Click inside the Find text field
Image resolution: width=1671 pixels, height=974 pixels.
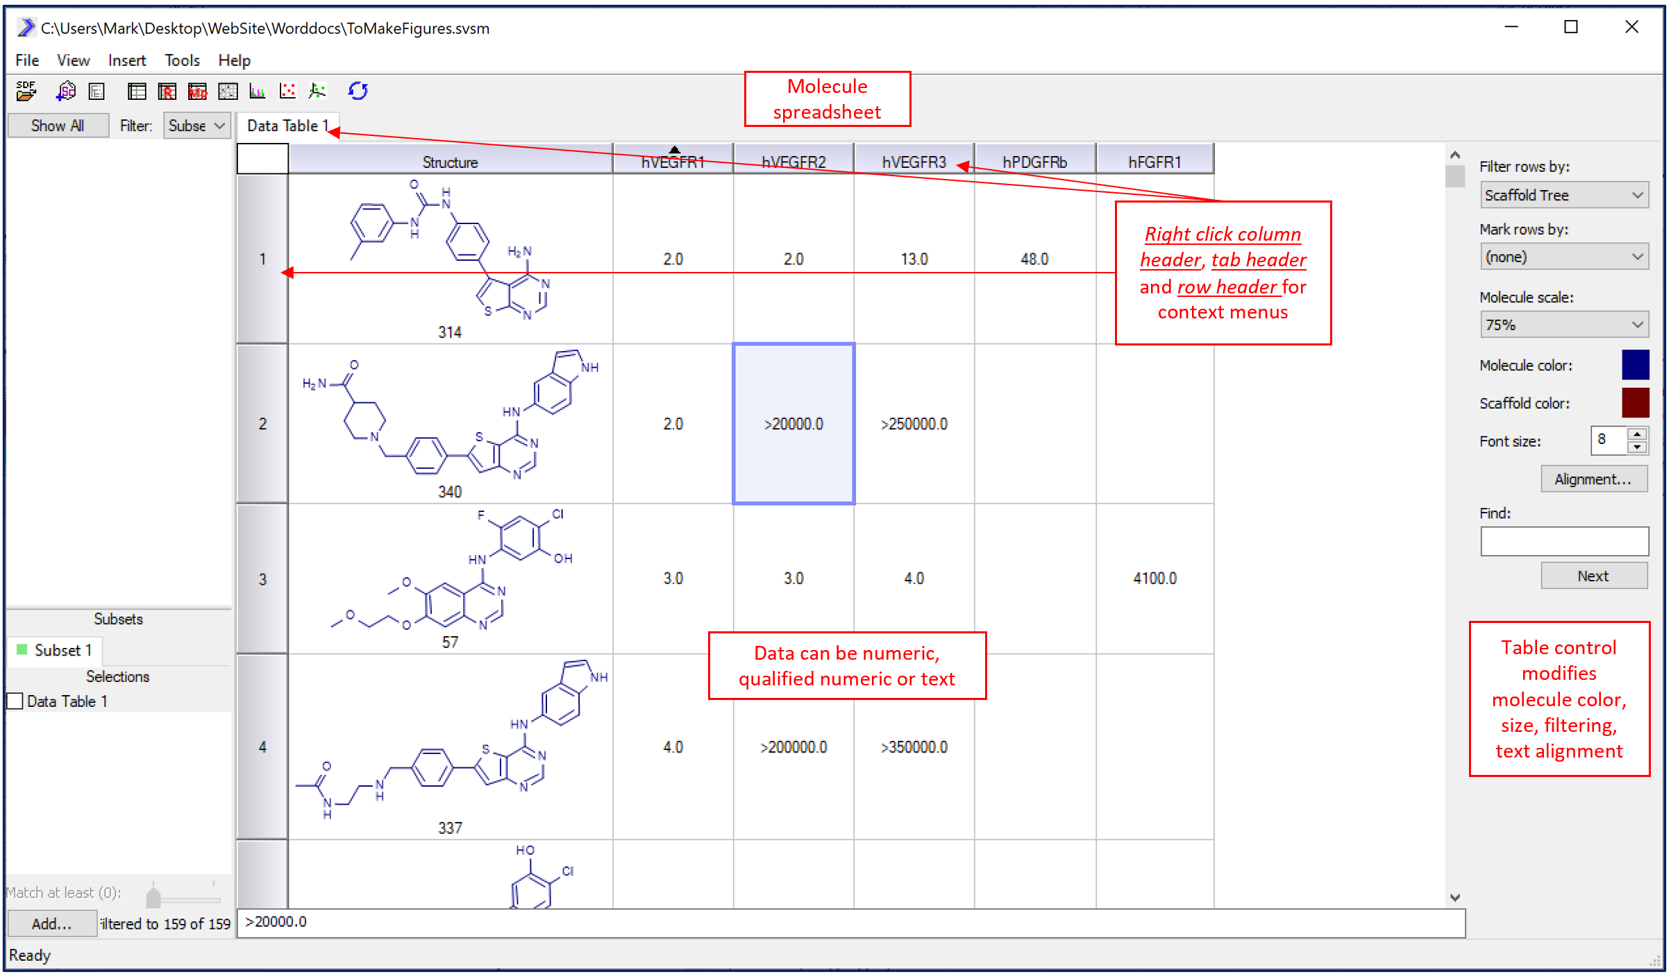[x=1563, y=541]
